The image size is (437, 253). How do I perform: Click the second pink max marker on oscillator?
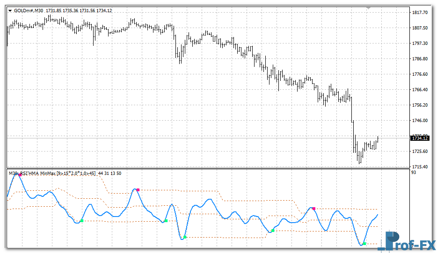pyautogui.click(x=138, y=190)
